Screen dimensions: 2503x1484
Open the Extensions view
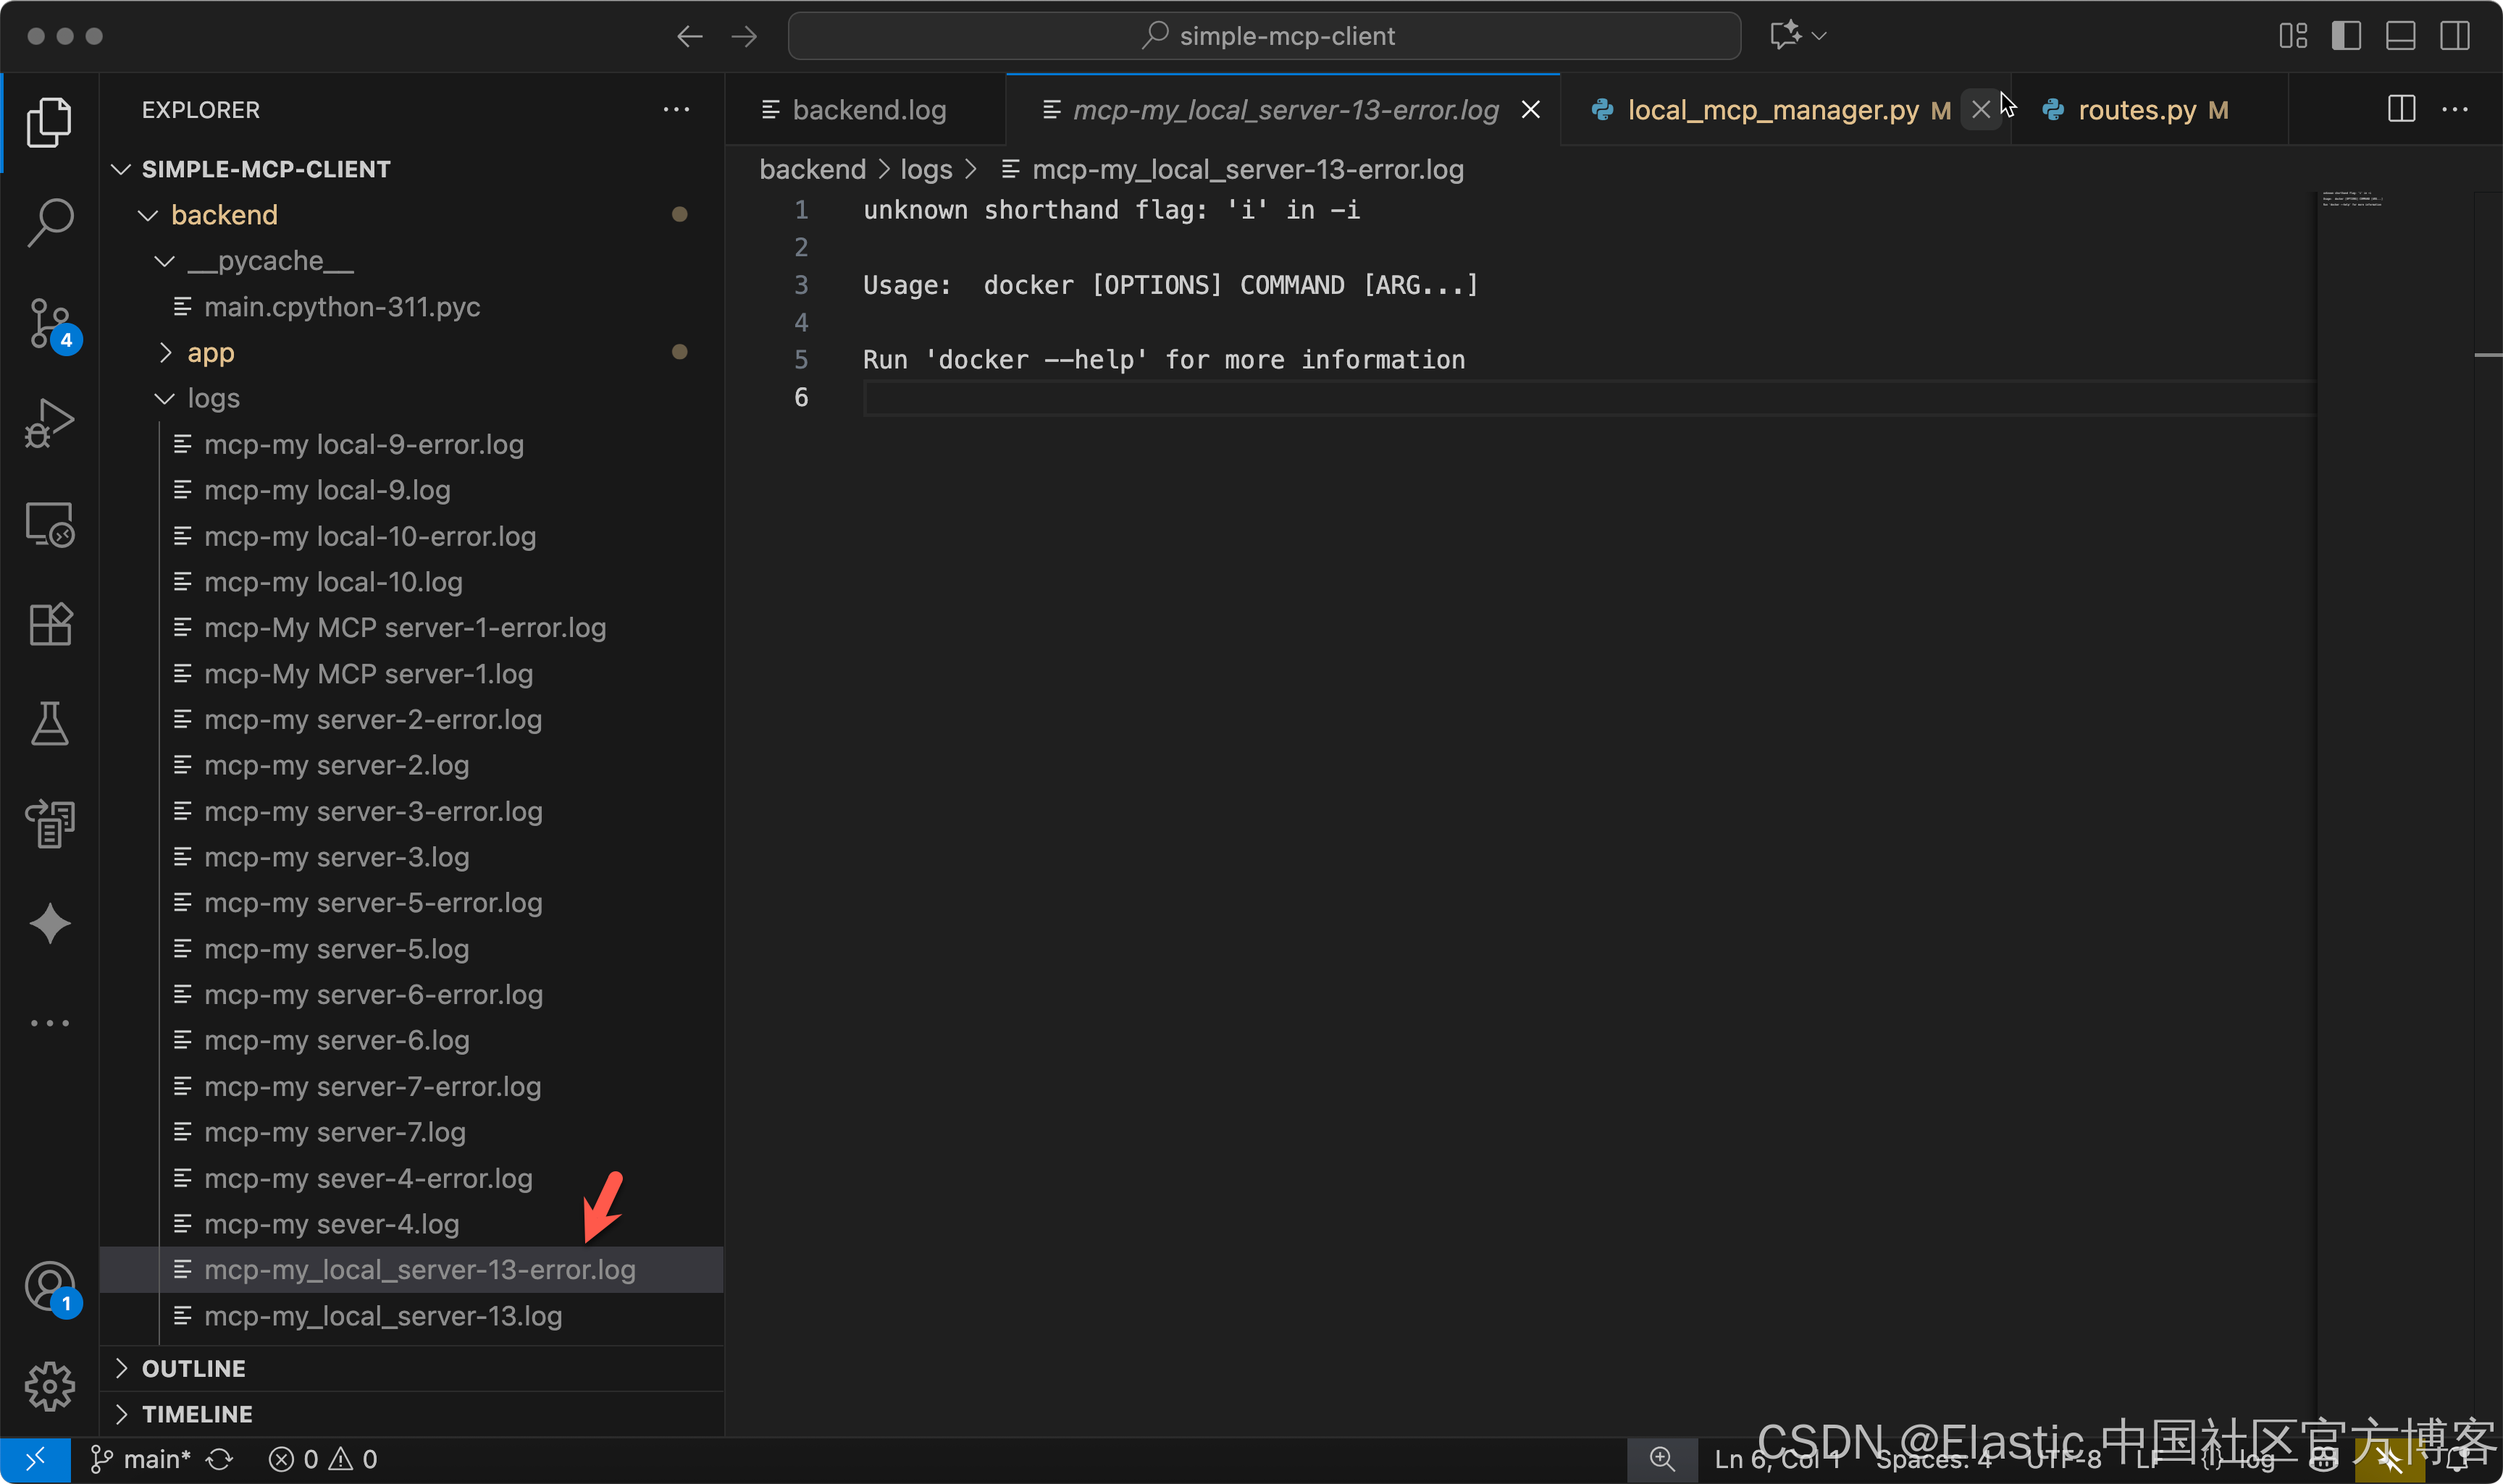pyautogui.click(x=49, y=624)
